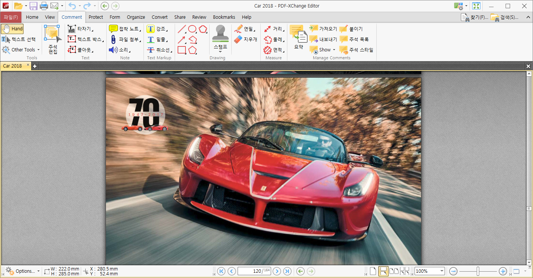
Task: Switch to the Organize ribbon tab
Action: [136, 17]
